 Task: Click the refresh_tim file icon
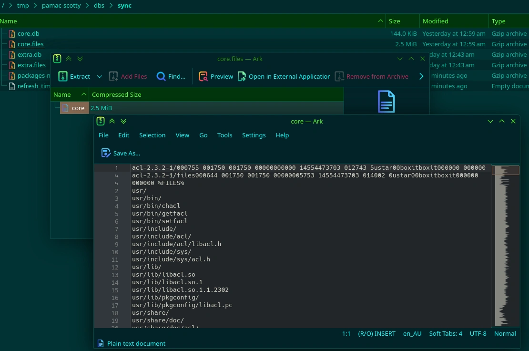click(12, 86)
